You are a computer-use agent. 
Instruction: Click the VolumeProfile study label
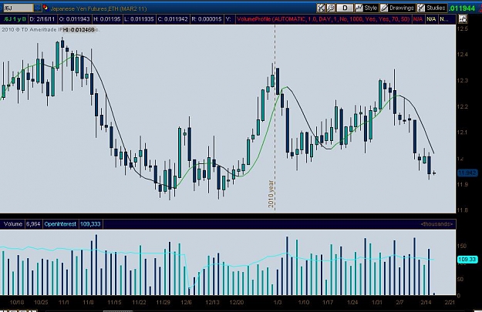coord(323,19)
